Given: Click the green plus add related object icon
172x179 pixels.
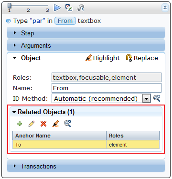Looking at the screenshot, I should coord(20,124).
